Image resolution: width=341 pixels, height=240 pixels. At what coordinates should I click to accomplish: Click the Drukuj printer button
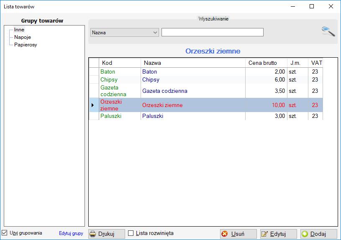tap(107, 234)
